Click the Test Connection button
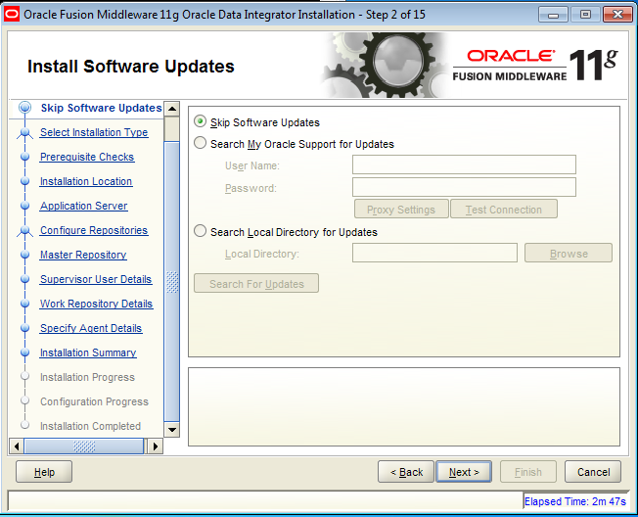The image size is (638, 517). [x=504, y=210]
